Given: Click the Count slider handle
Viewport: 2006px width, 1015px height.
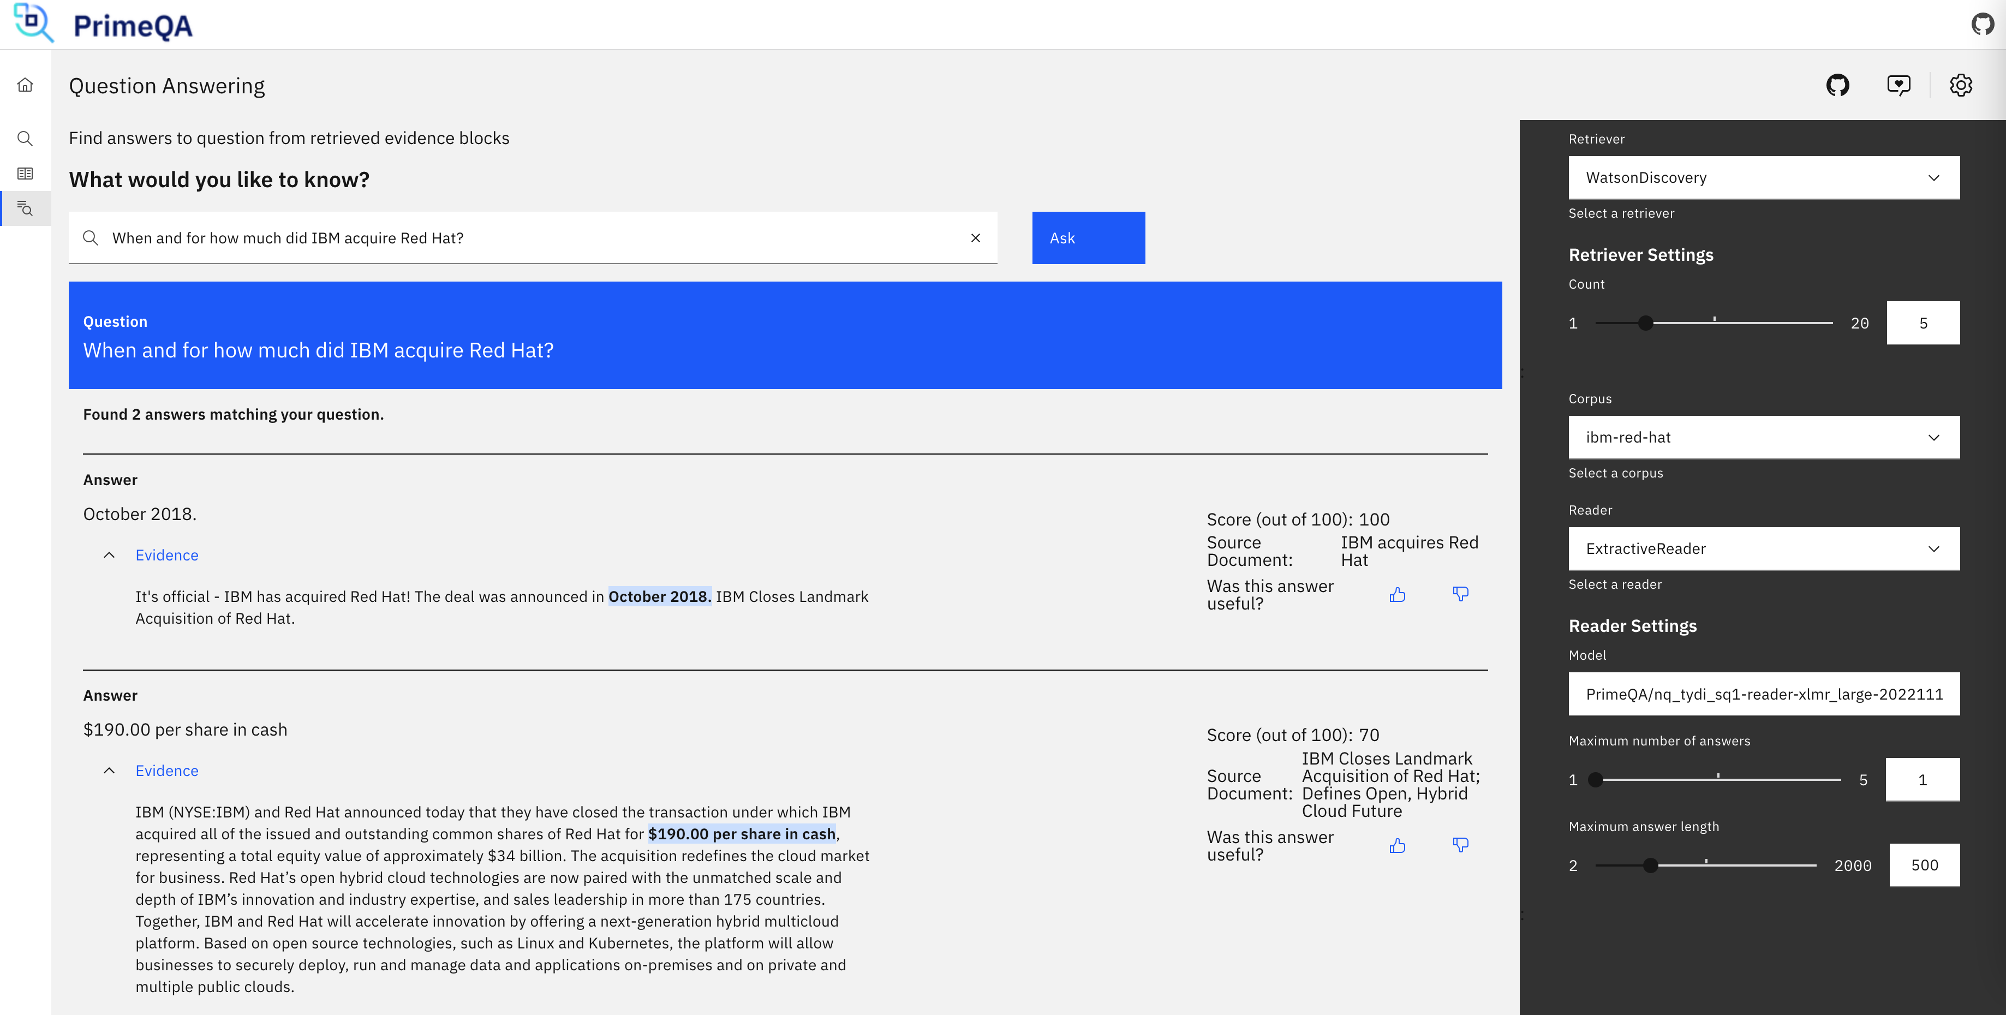Looking at the screenshot, I should 1645,323.
